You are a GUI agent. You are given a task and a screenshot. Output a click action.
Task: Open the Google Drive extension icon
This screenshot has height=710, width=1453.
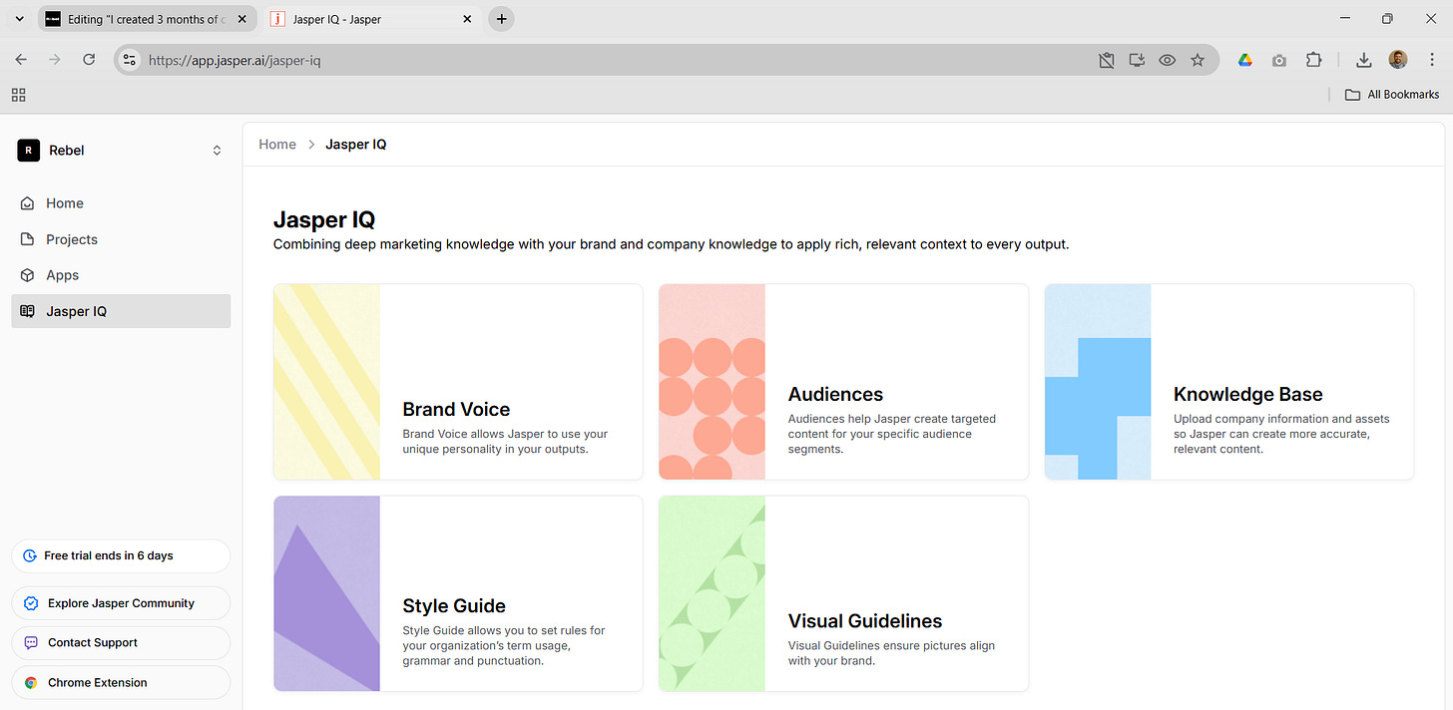(1245, 60)
